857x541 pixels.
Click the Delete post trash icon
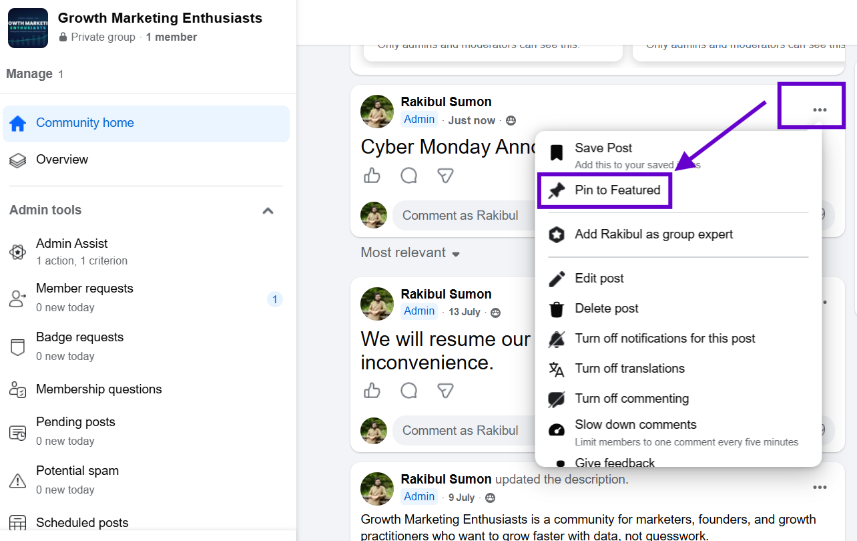[x=556, y=309]
